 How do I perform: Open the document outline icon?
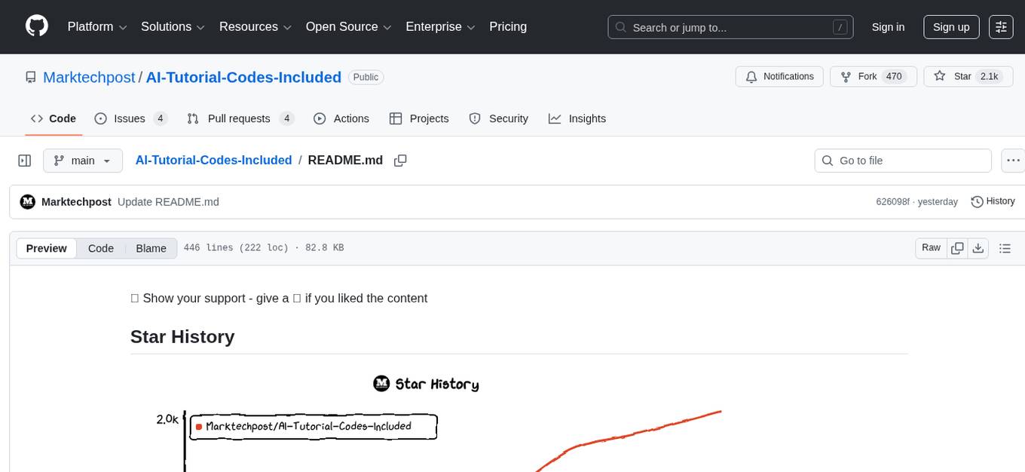1004,248
